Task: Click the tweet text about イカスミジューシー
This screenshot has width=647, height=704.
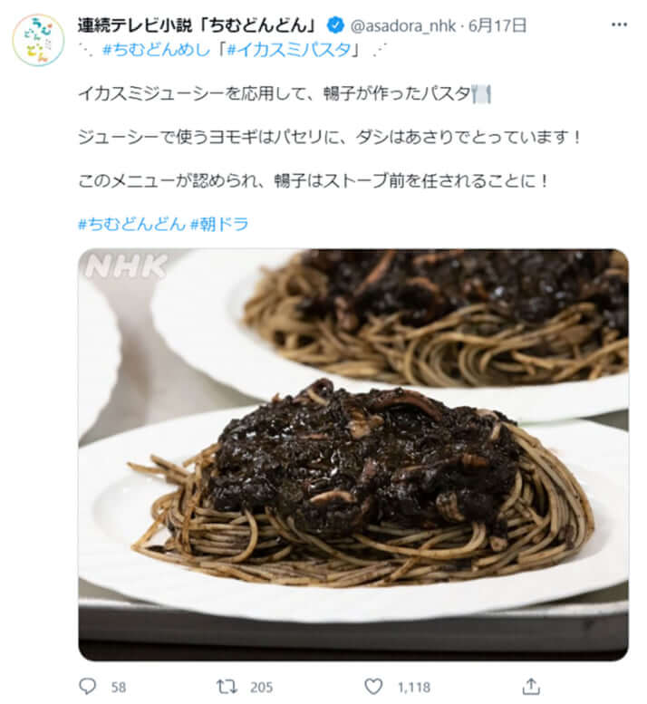Action: point(285,94)
